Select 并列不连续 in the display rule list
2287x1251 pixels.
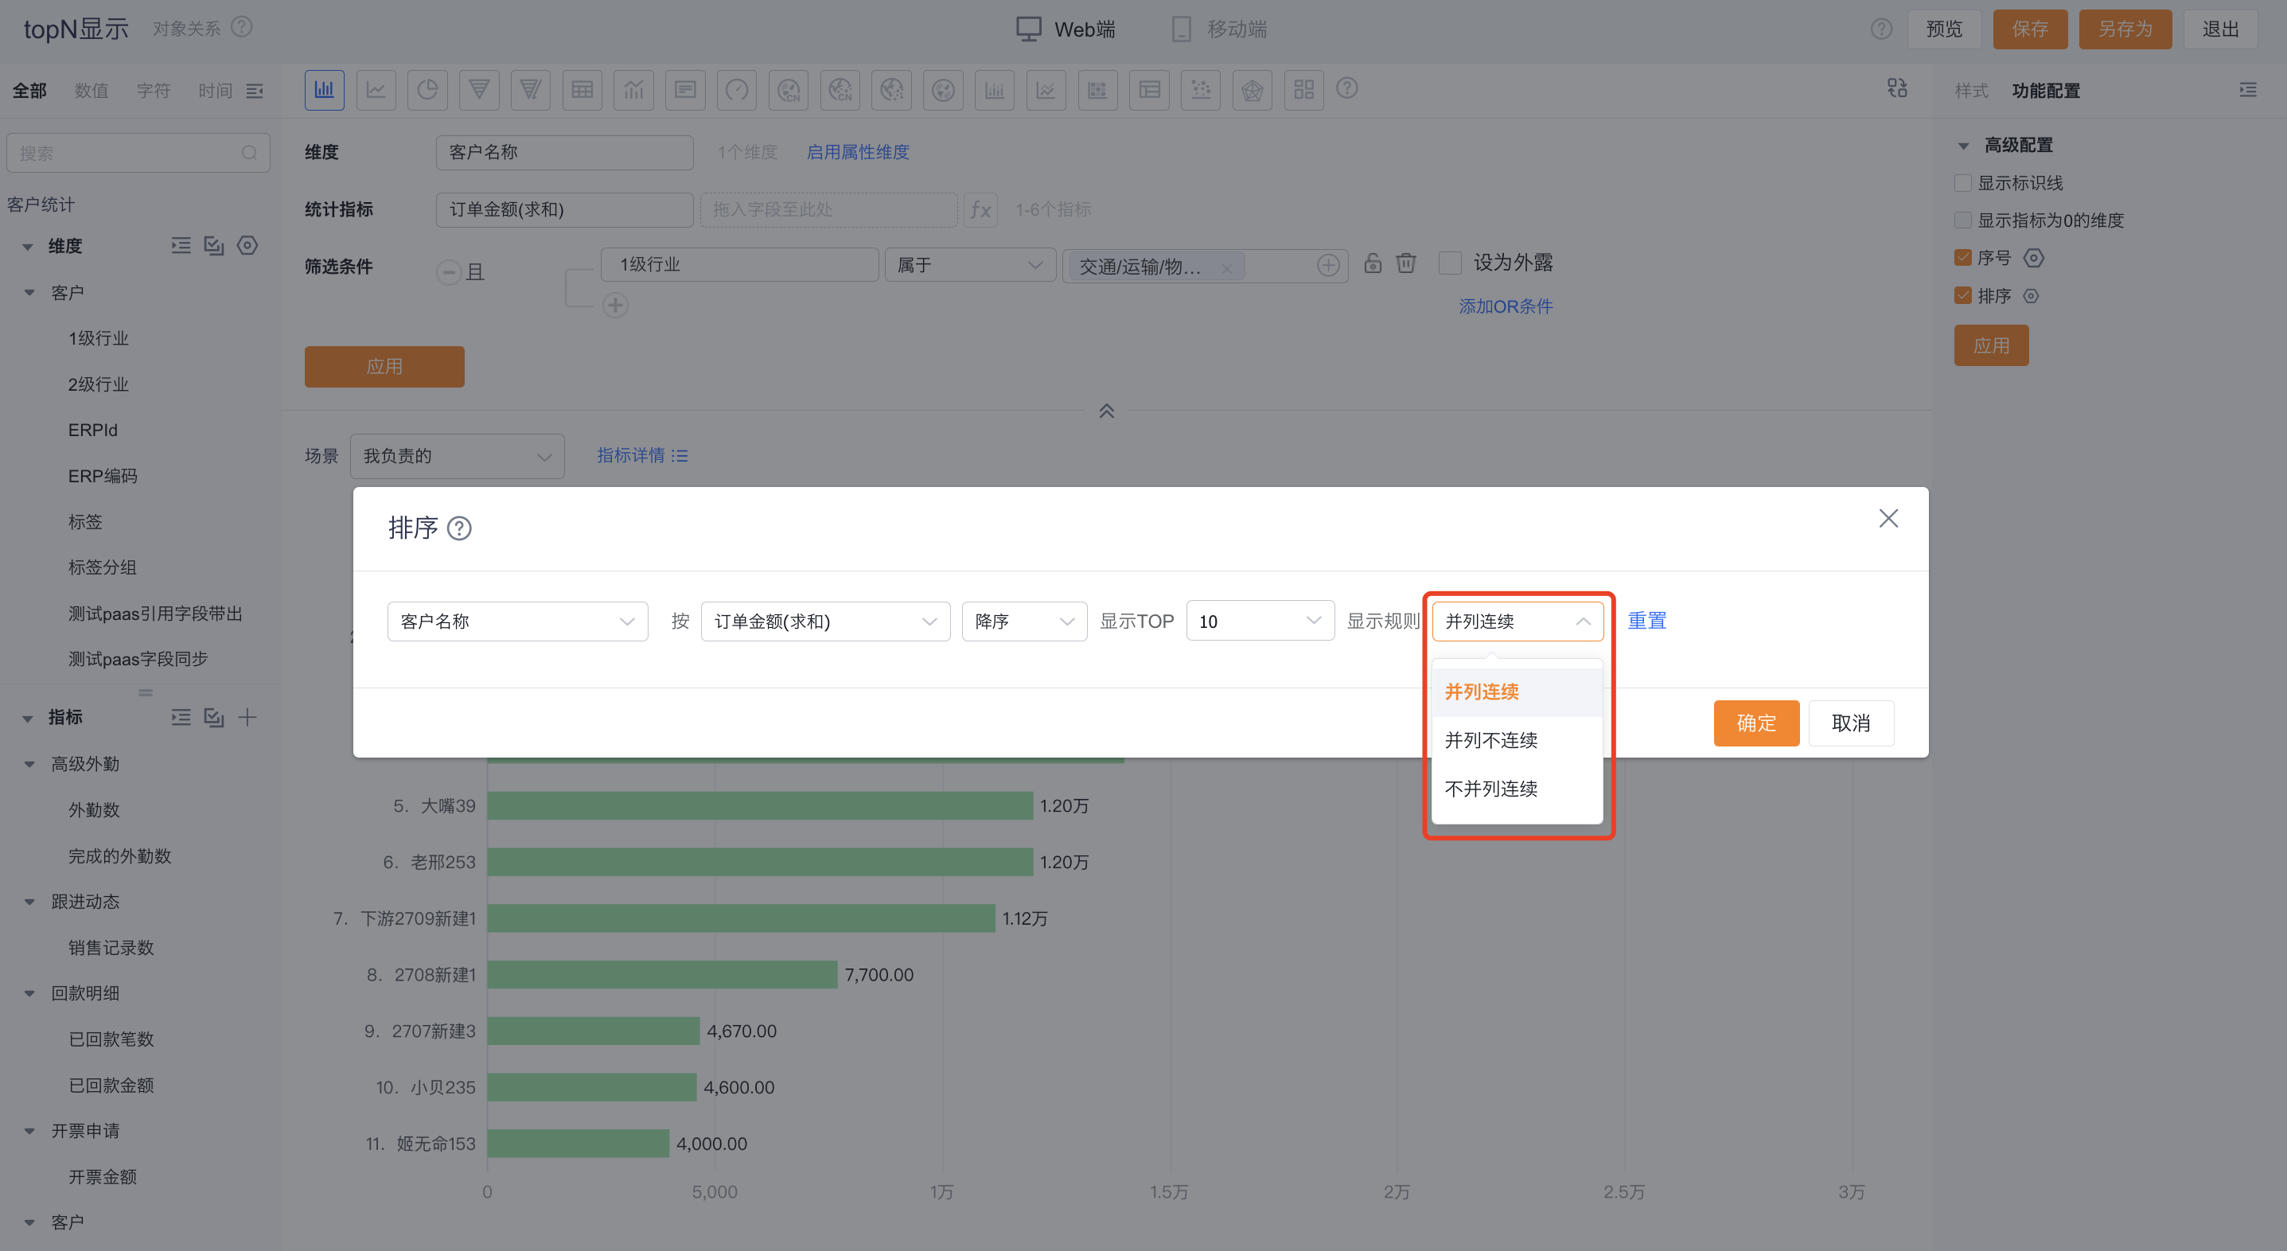(x=1491, y=739)
